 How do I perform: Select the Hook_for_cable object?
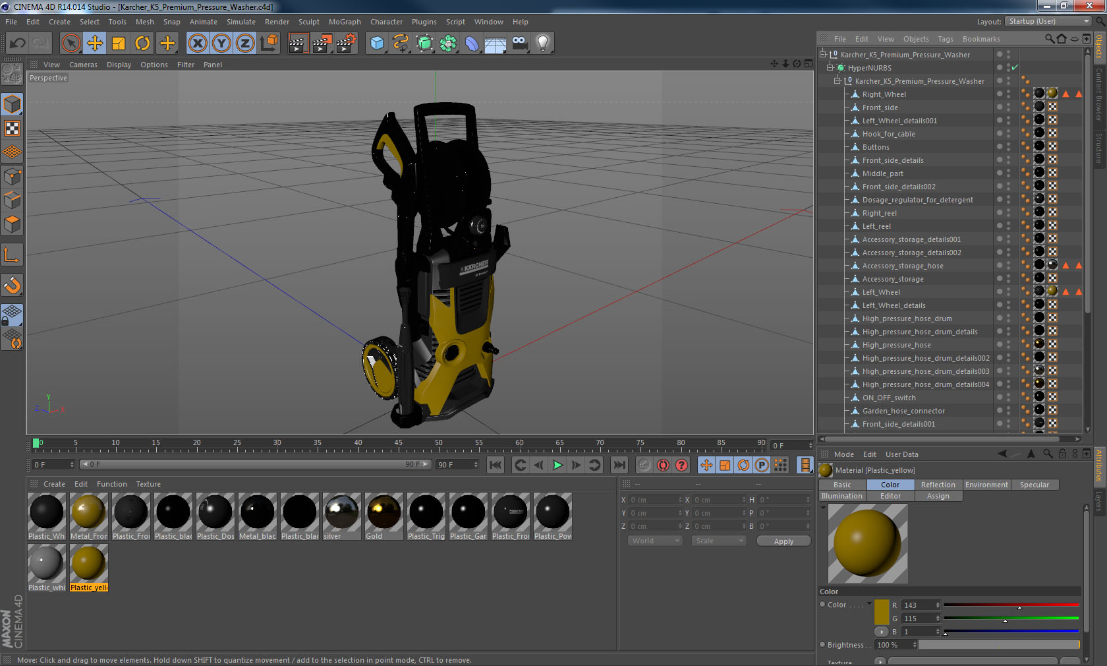pyautogui.click(x=888, y=134)
